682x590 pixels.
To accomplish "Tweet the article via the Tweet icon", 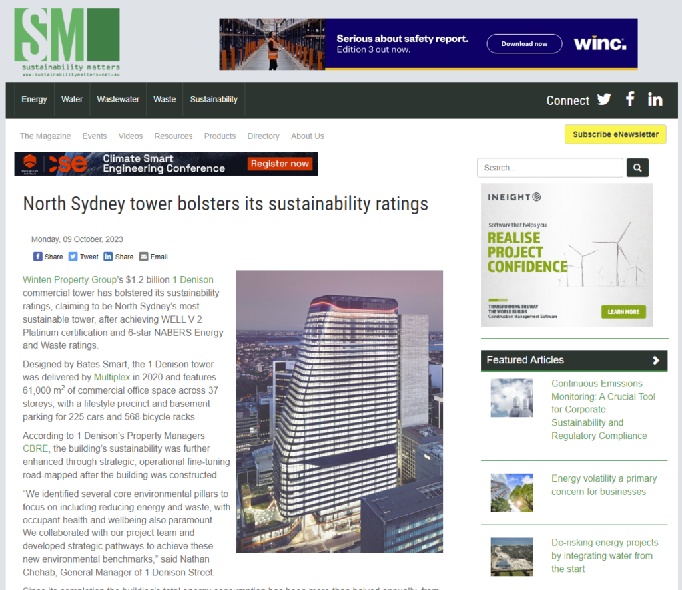I will tap(83, 256).
